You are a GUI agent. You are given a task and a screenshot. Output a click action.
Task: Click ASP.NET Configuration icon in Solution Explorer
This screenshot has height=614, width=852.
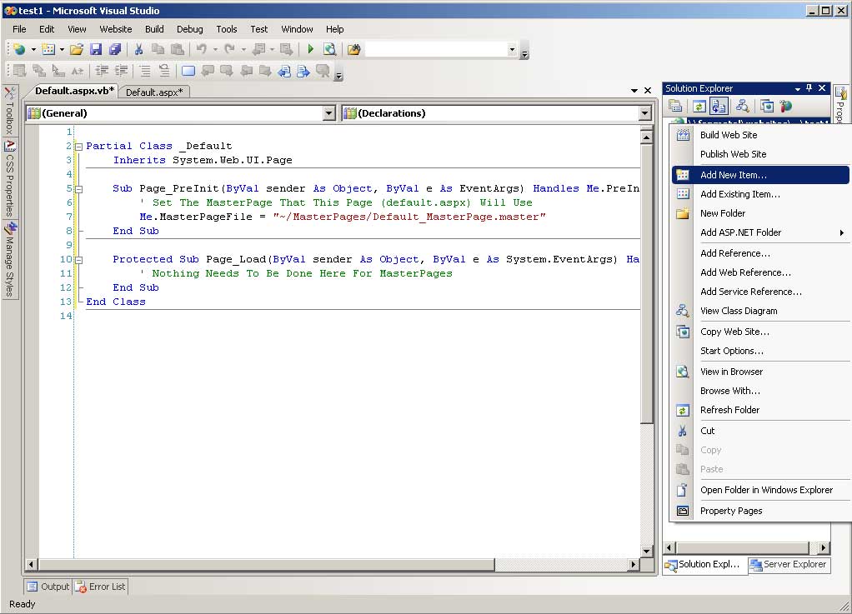pos(785,106)
